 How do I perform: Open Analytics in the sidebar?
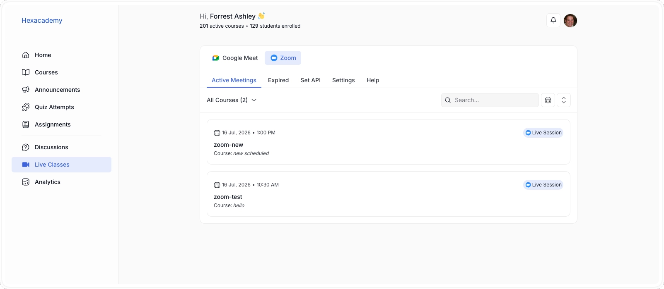point(61,182)
